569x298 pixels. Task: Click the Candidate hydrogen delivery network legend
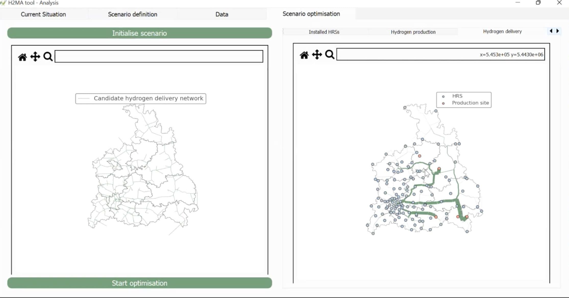pyautogui.click(x=141, y=99)
